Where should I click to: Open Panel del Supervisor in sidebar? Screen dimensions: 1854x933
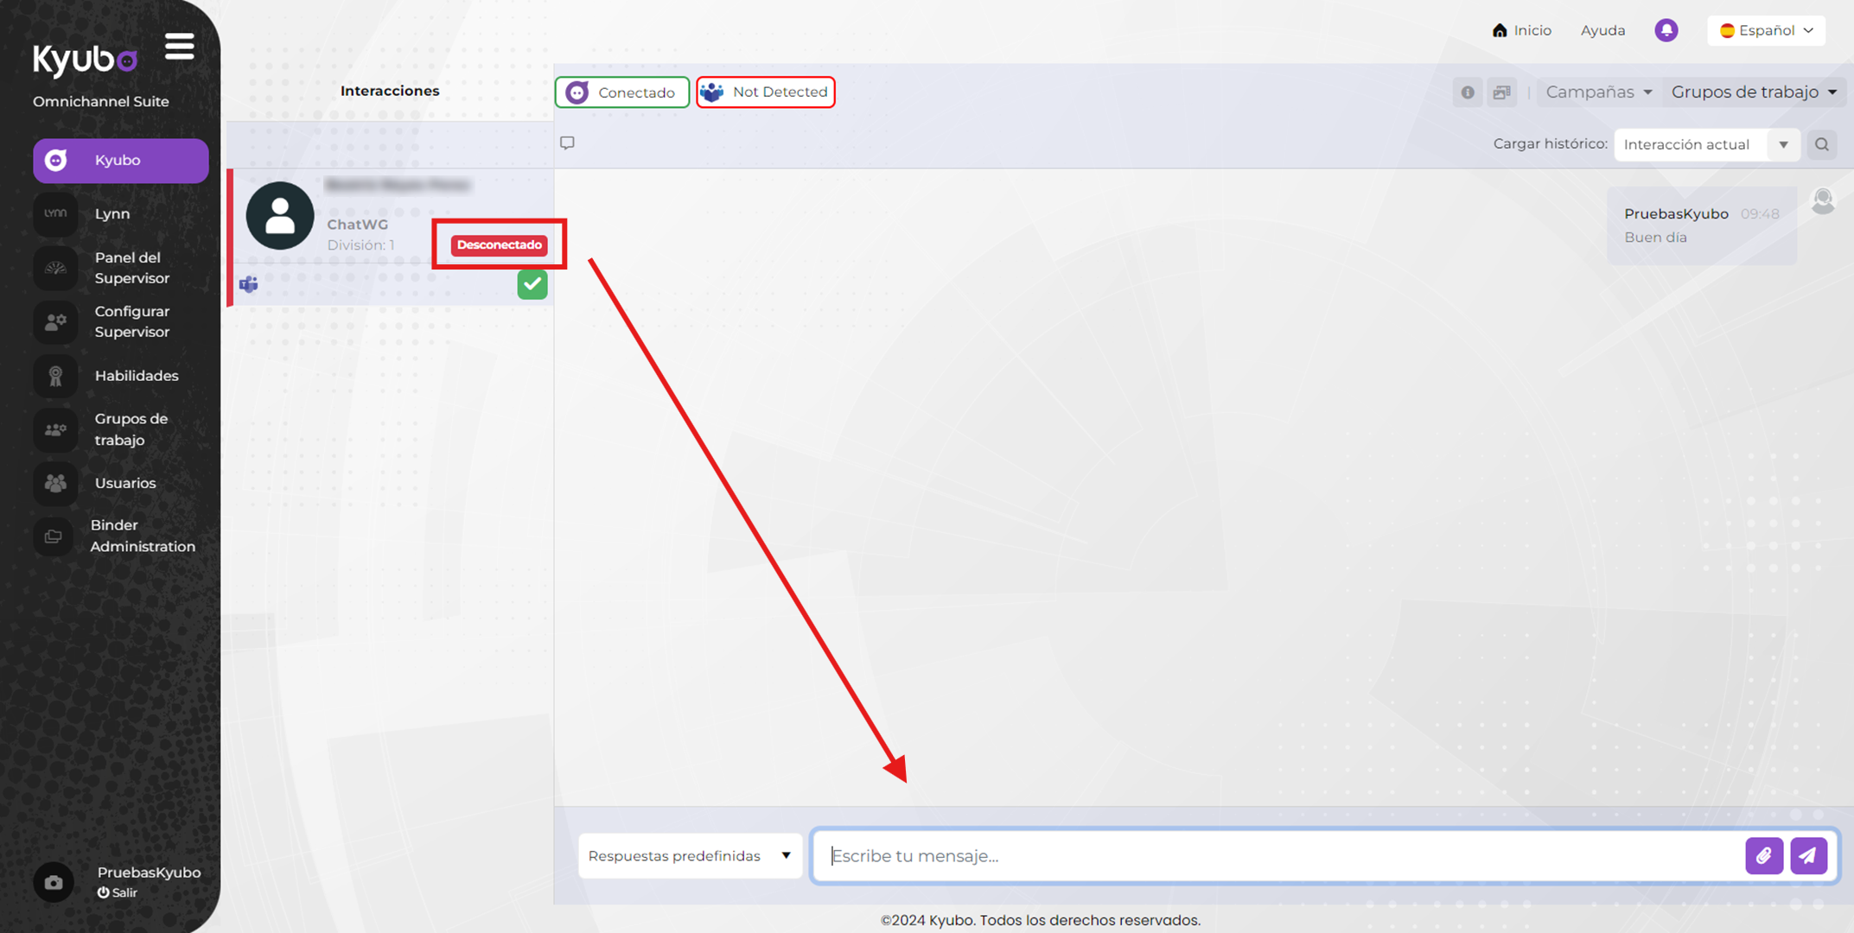121,268
